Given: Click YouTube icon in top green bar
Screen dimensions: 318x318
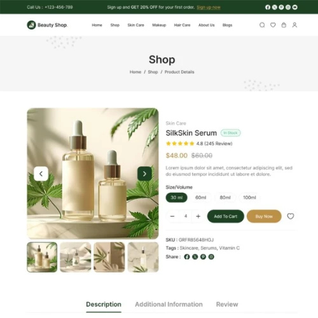Looking at the screenshot, I should (x=294, y=7).
